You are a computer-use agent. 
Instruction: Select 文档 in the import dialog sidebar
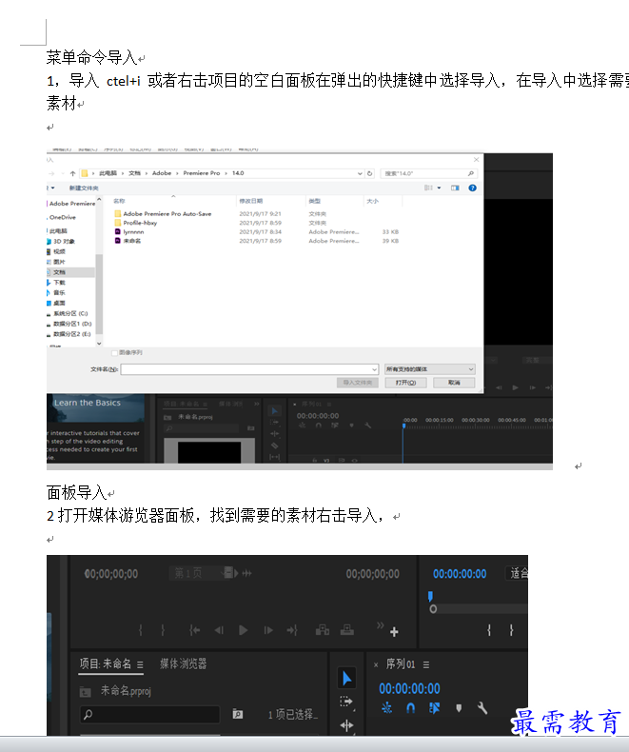[59, 272]
